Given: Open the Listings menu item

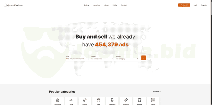Looking at the screenshot, I should click(x=87, y=5).
